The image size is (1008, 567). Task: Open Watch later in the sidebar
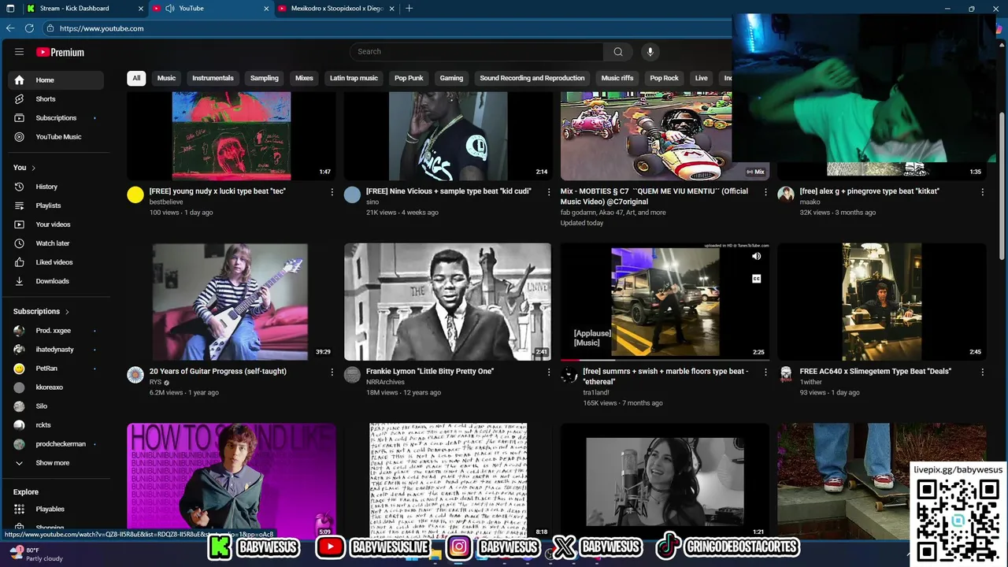point(56,243)
